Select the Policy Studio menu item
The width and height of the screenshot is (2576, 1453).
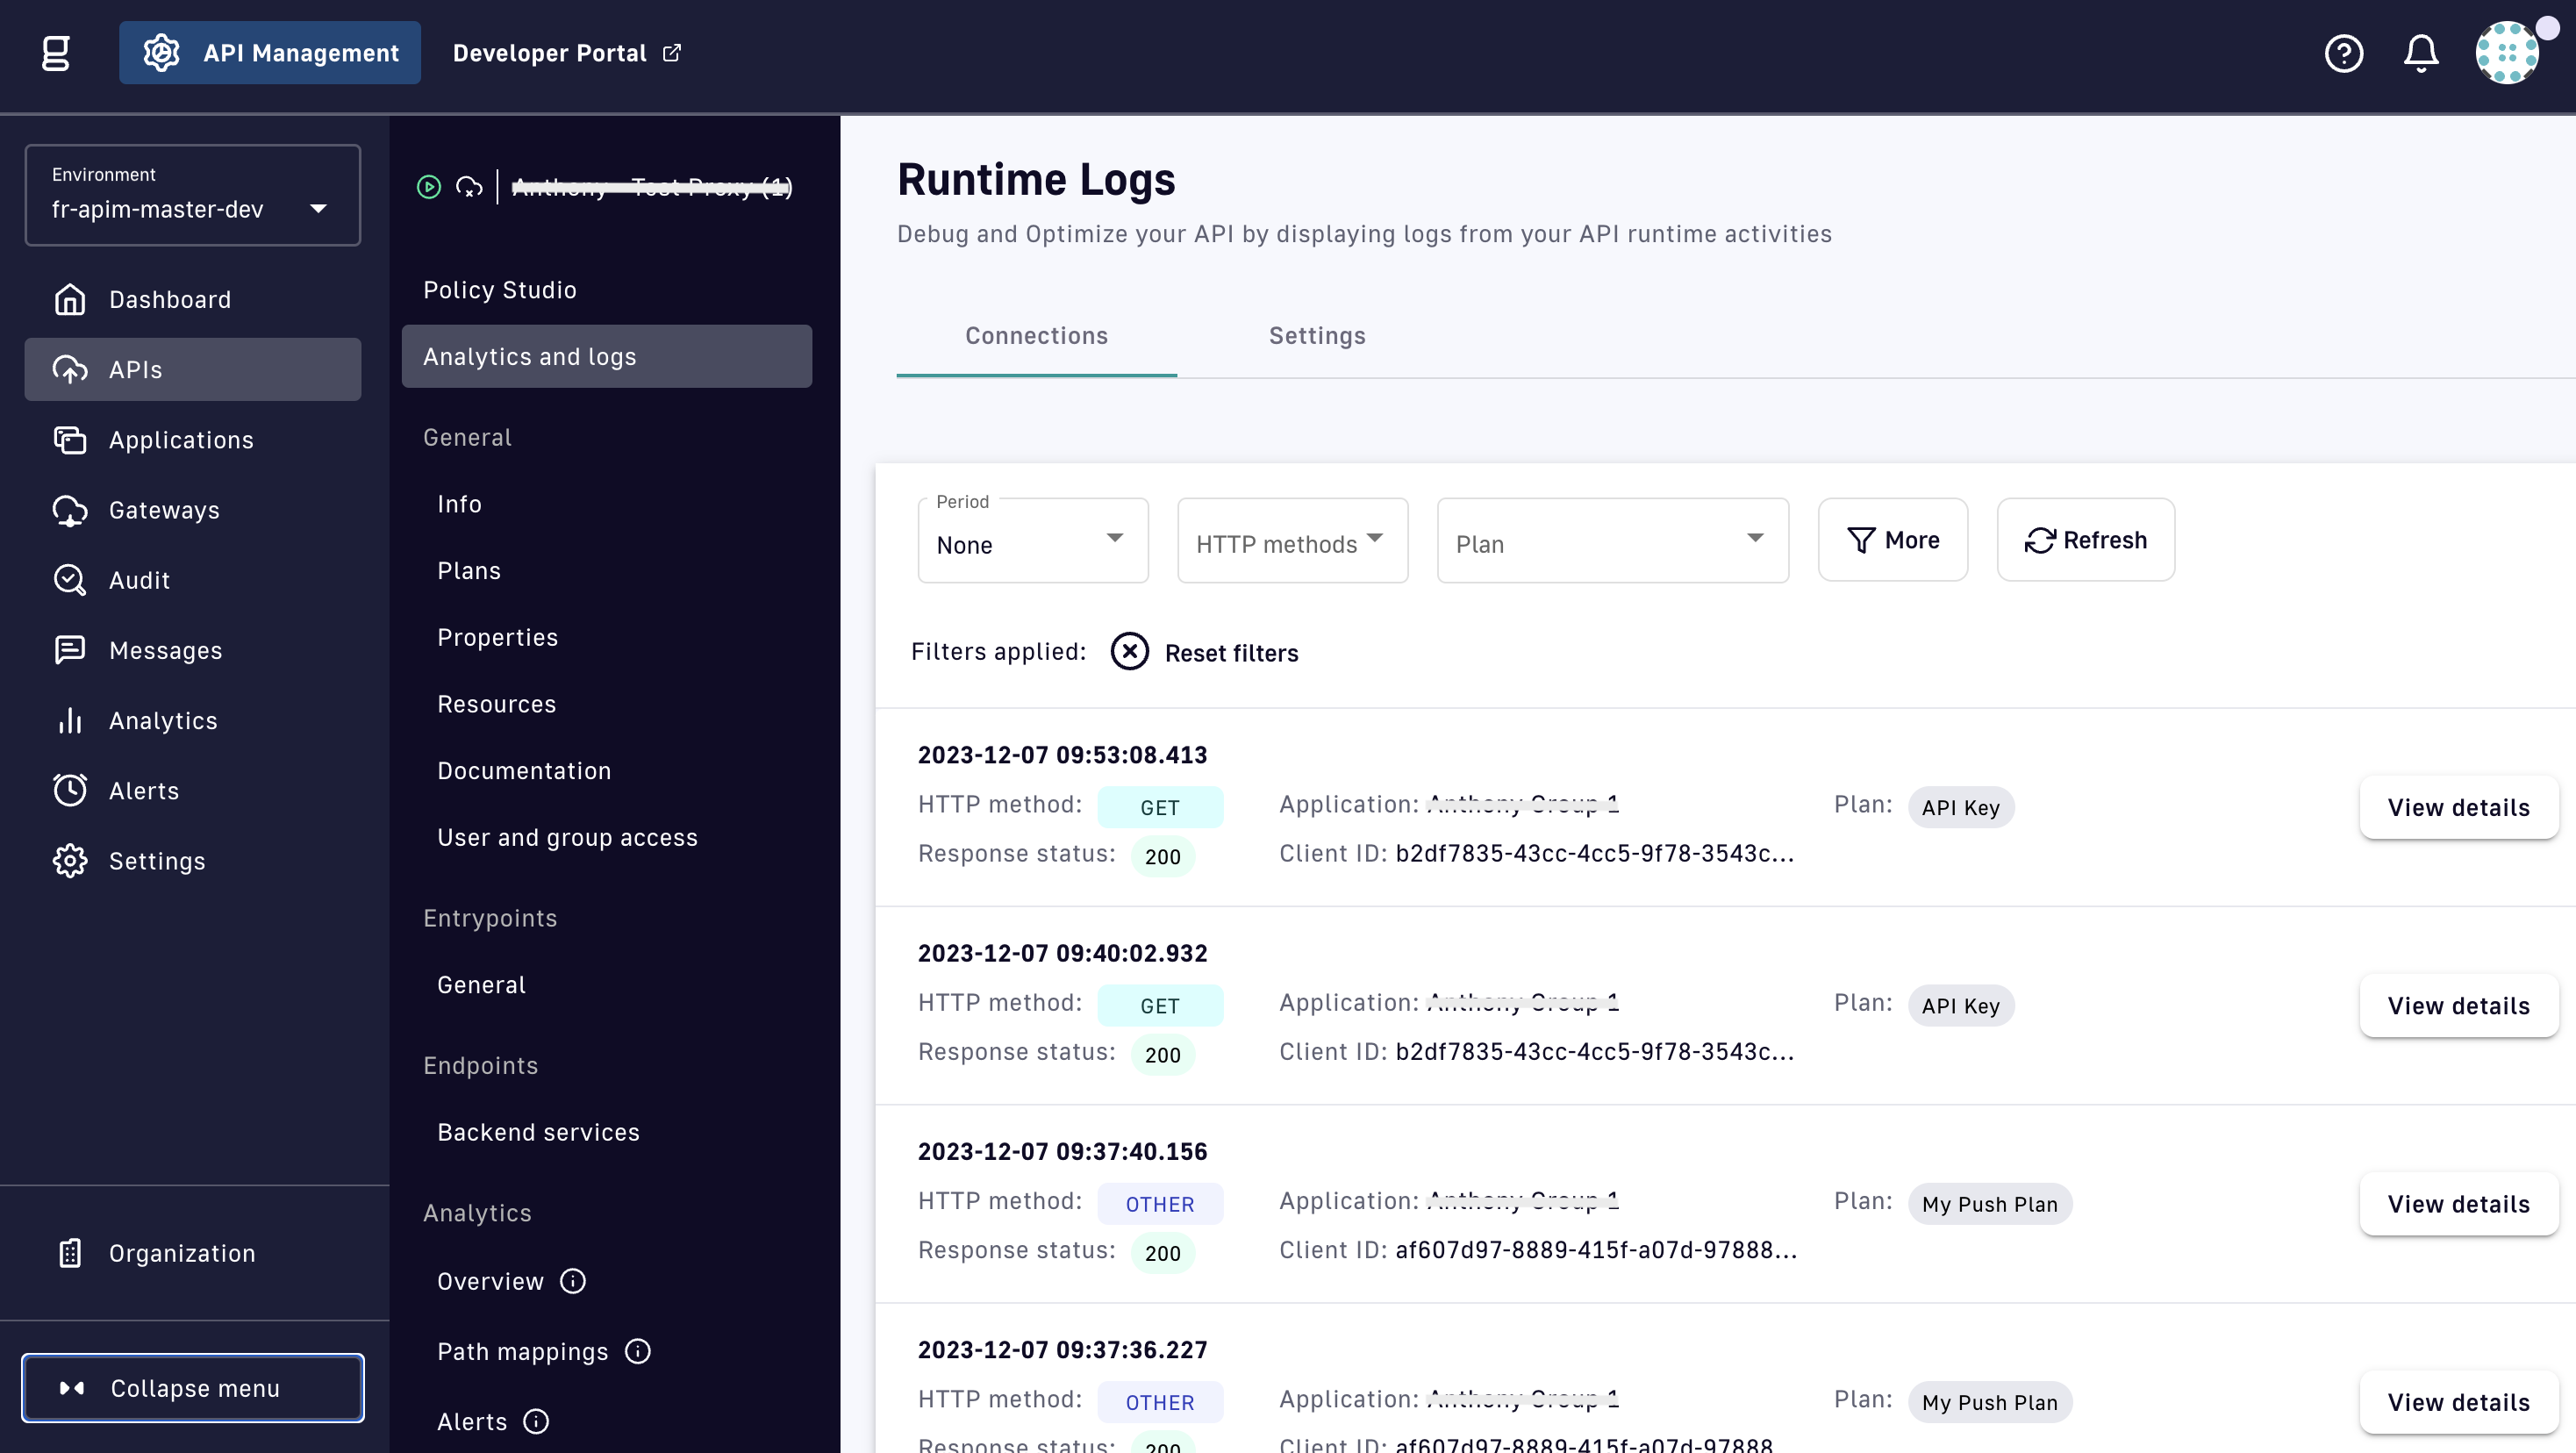tap(500, 290)
